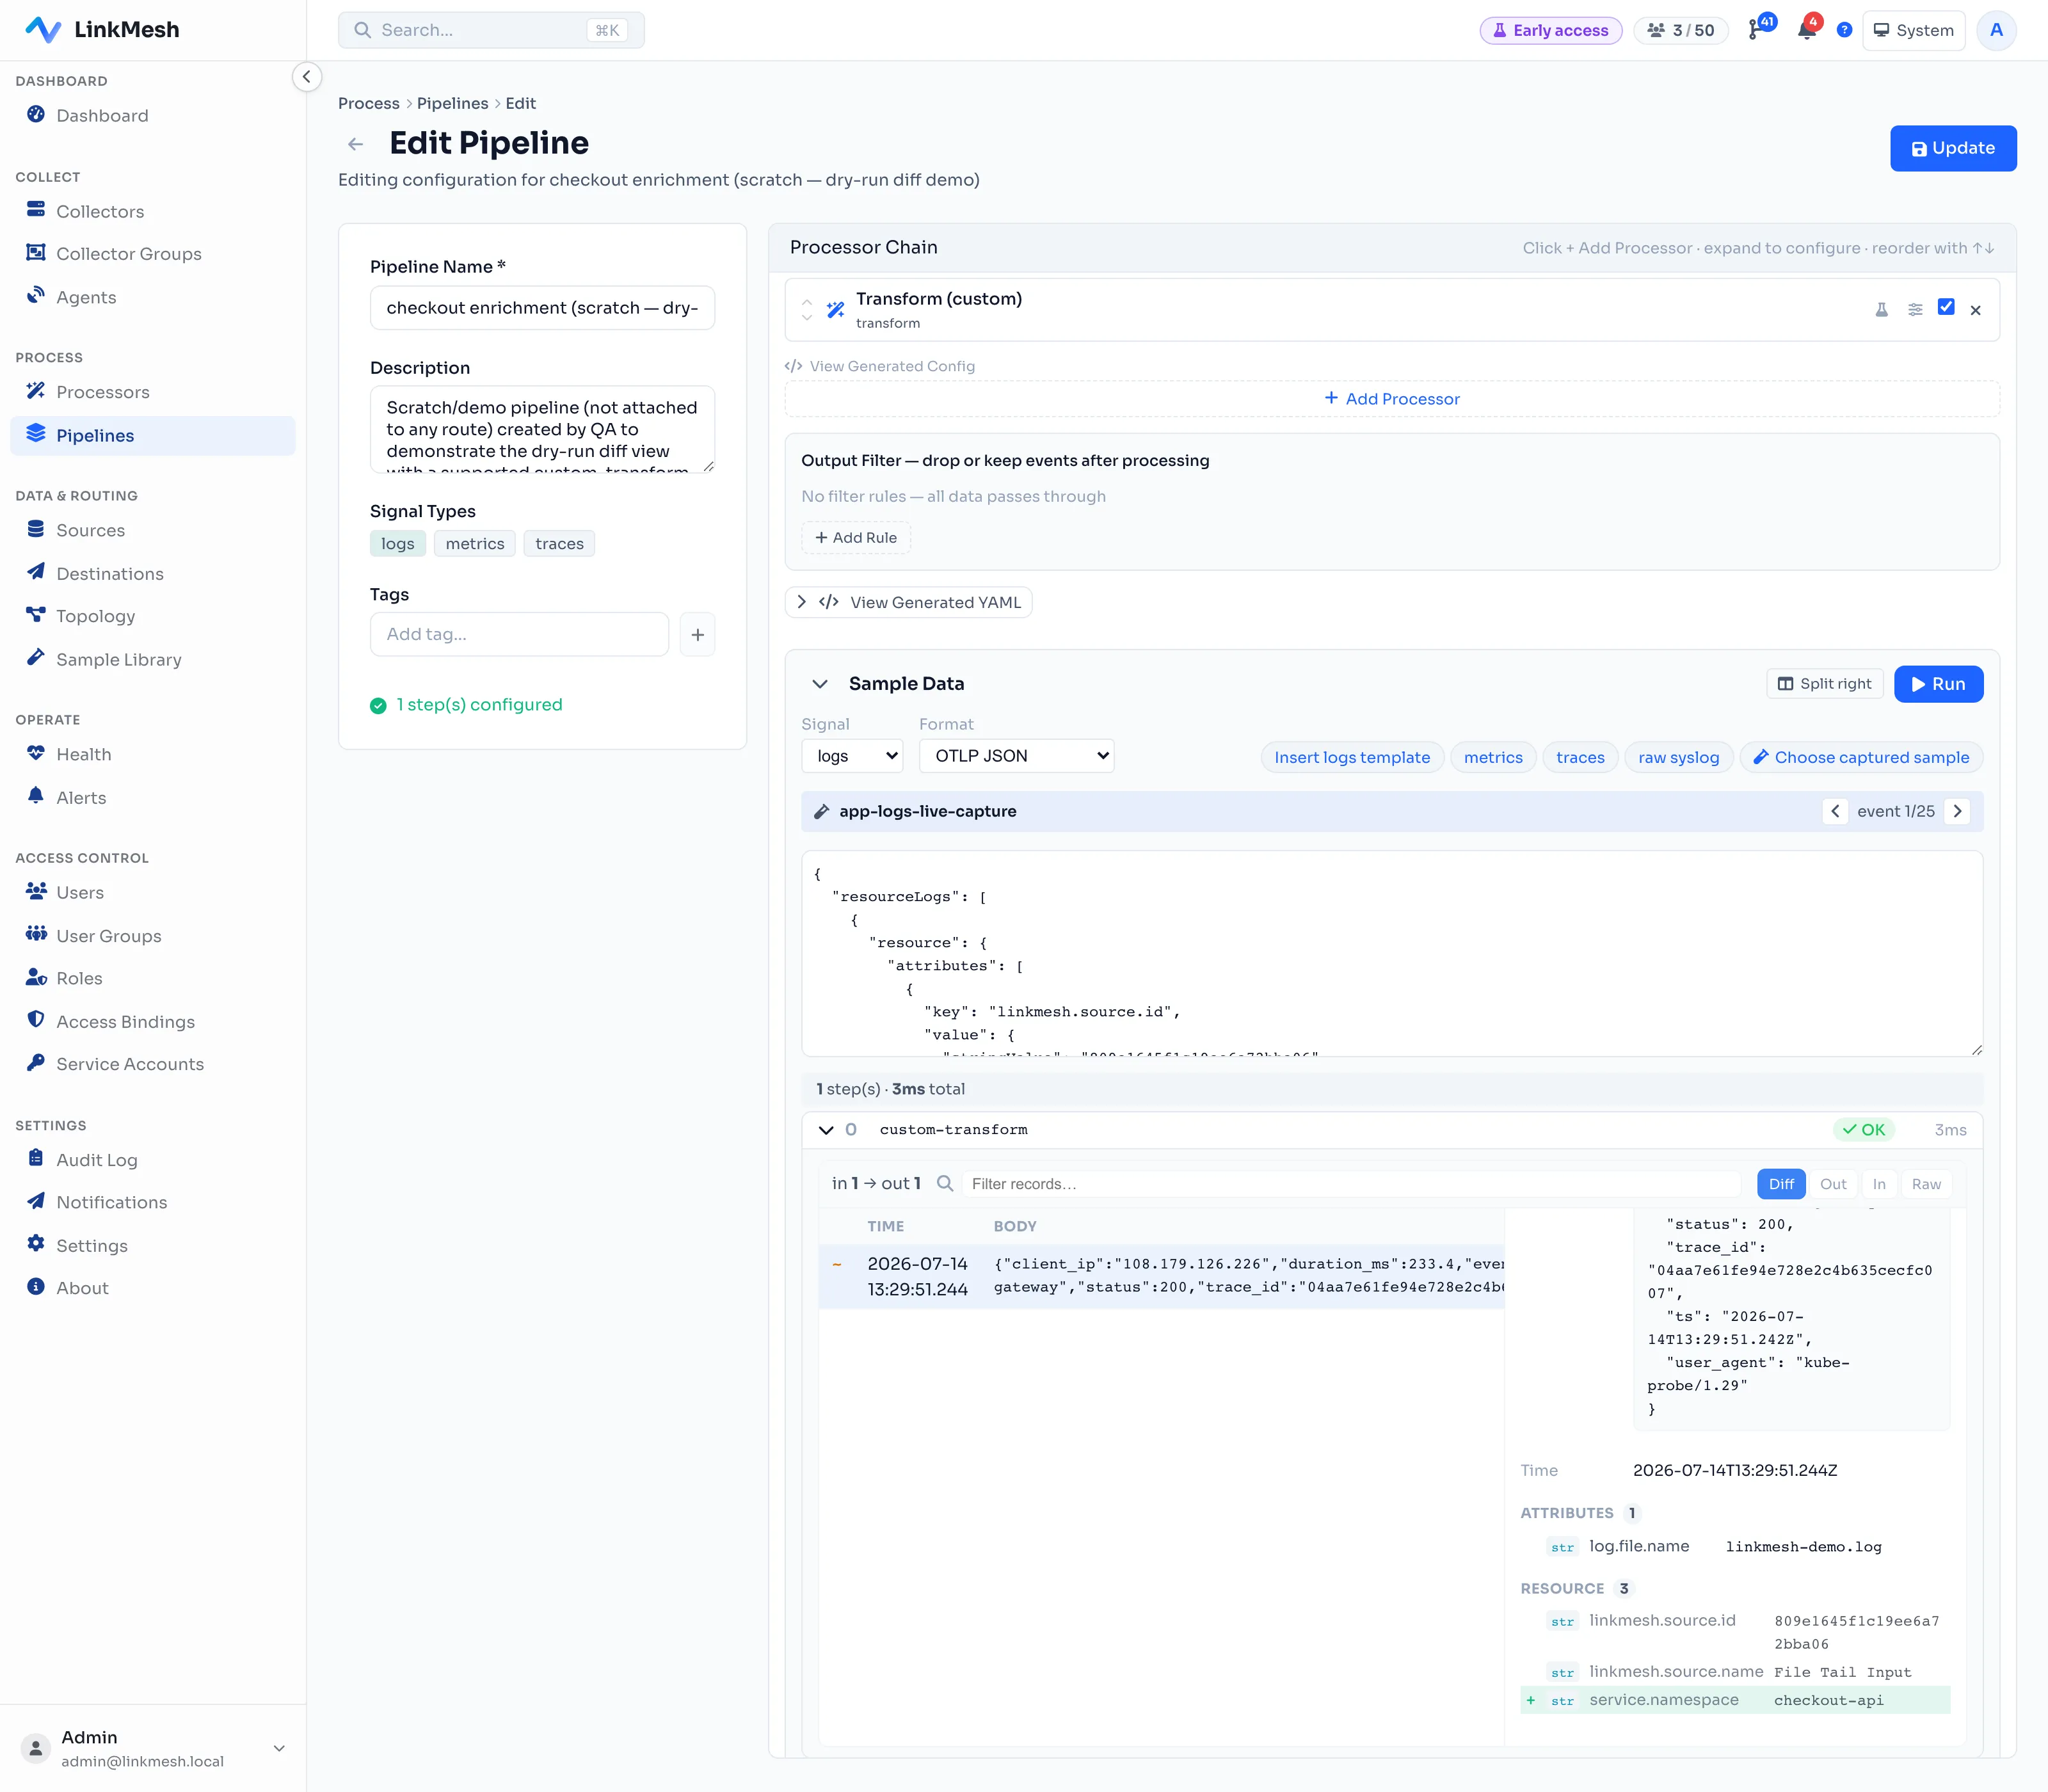Switch record view to Diff
The width and height of the screenshot is (2048, 1792).
coord(1781,1184)
